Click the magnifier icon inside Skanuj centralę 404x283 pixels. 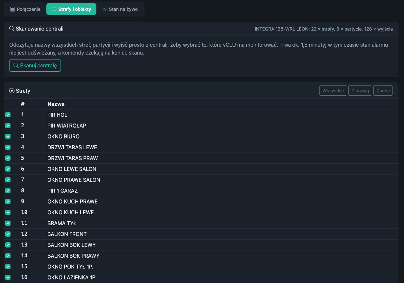pyautogui.click(x=16, y=65)
